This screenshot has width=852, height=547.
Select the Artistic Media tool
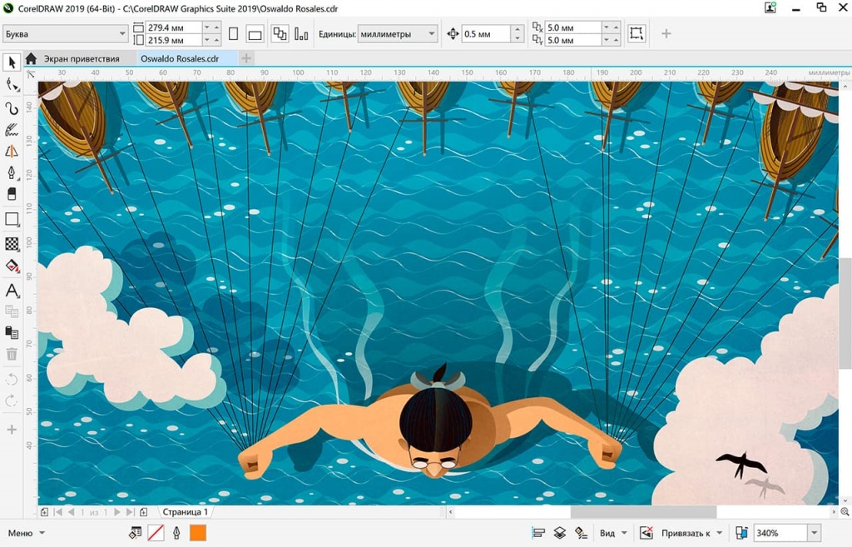12,129
